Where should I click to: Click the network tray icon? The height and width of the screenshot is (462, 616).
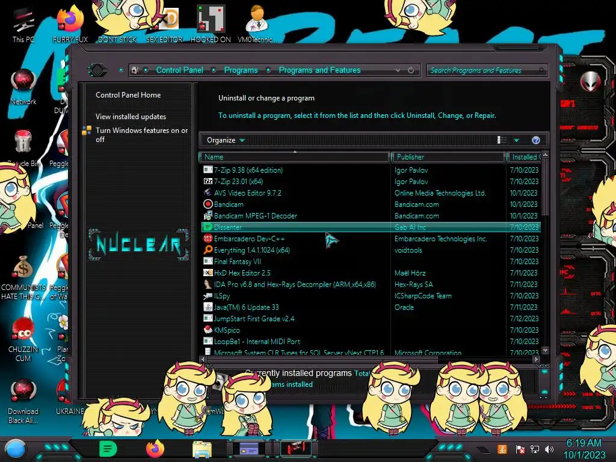coord(535,449)
